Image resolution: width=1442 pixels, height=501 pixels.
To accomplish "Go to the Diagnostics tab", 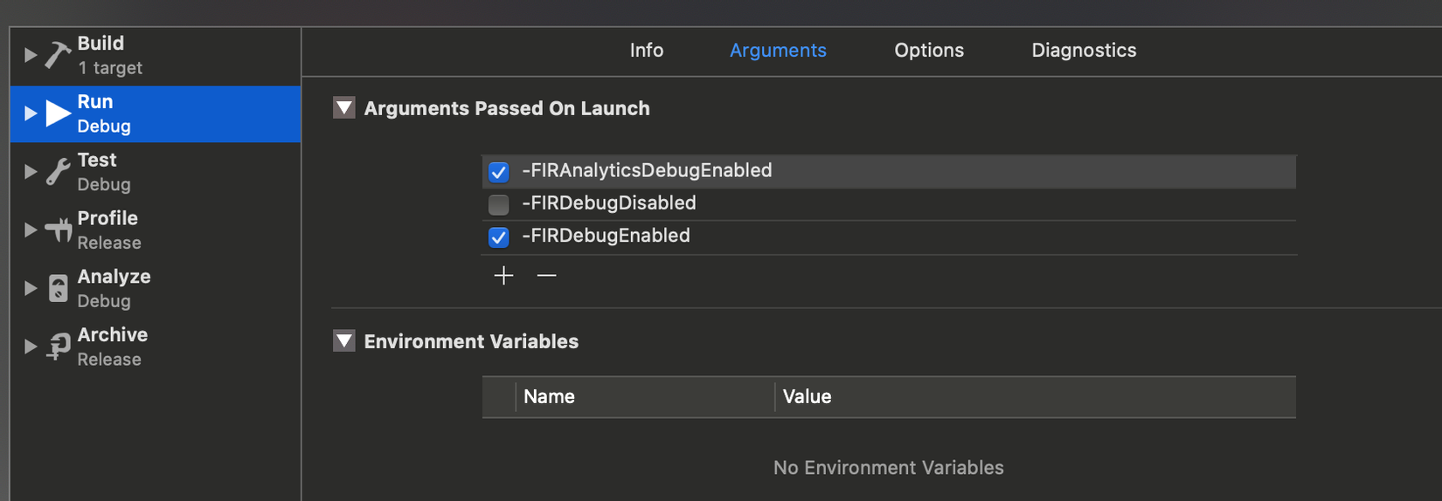I will [1084, 51].
